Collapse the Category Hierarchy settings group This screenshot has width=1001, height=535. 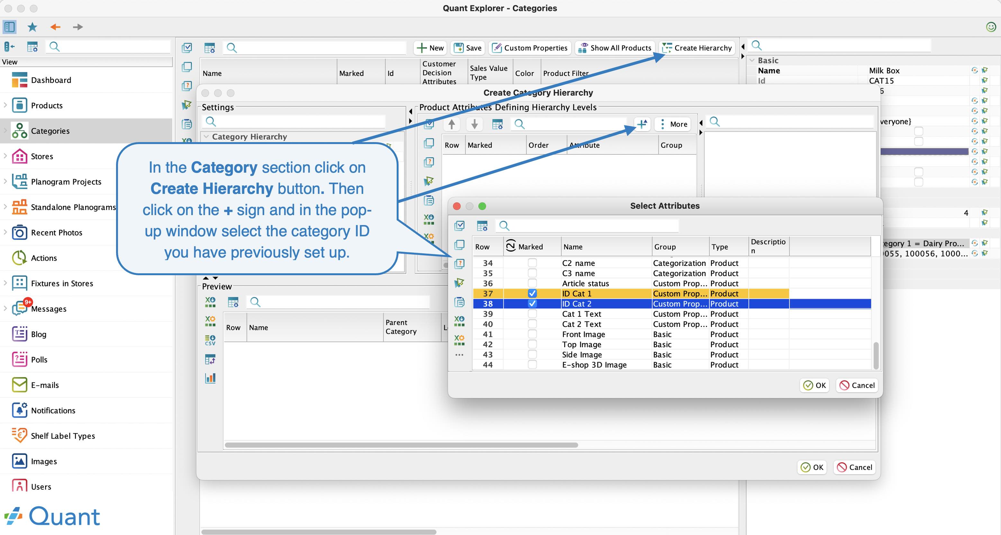tap(206, 137)
